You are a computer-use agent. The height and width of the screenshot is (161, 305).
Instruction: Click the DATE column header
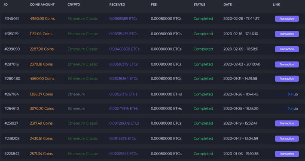click(x=227, y=4)
